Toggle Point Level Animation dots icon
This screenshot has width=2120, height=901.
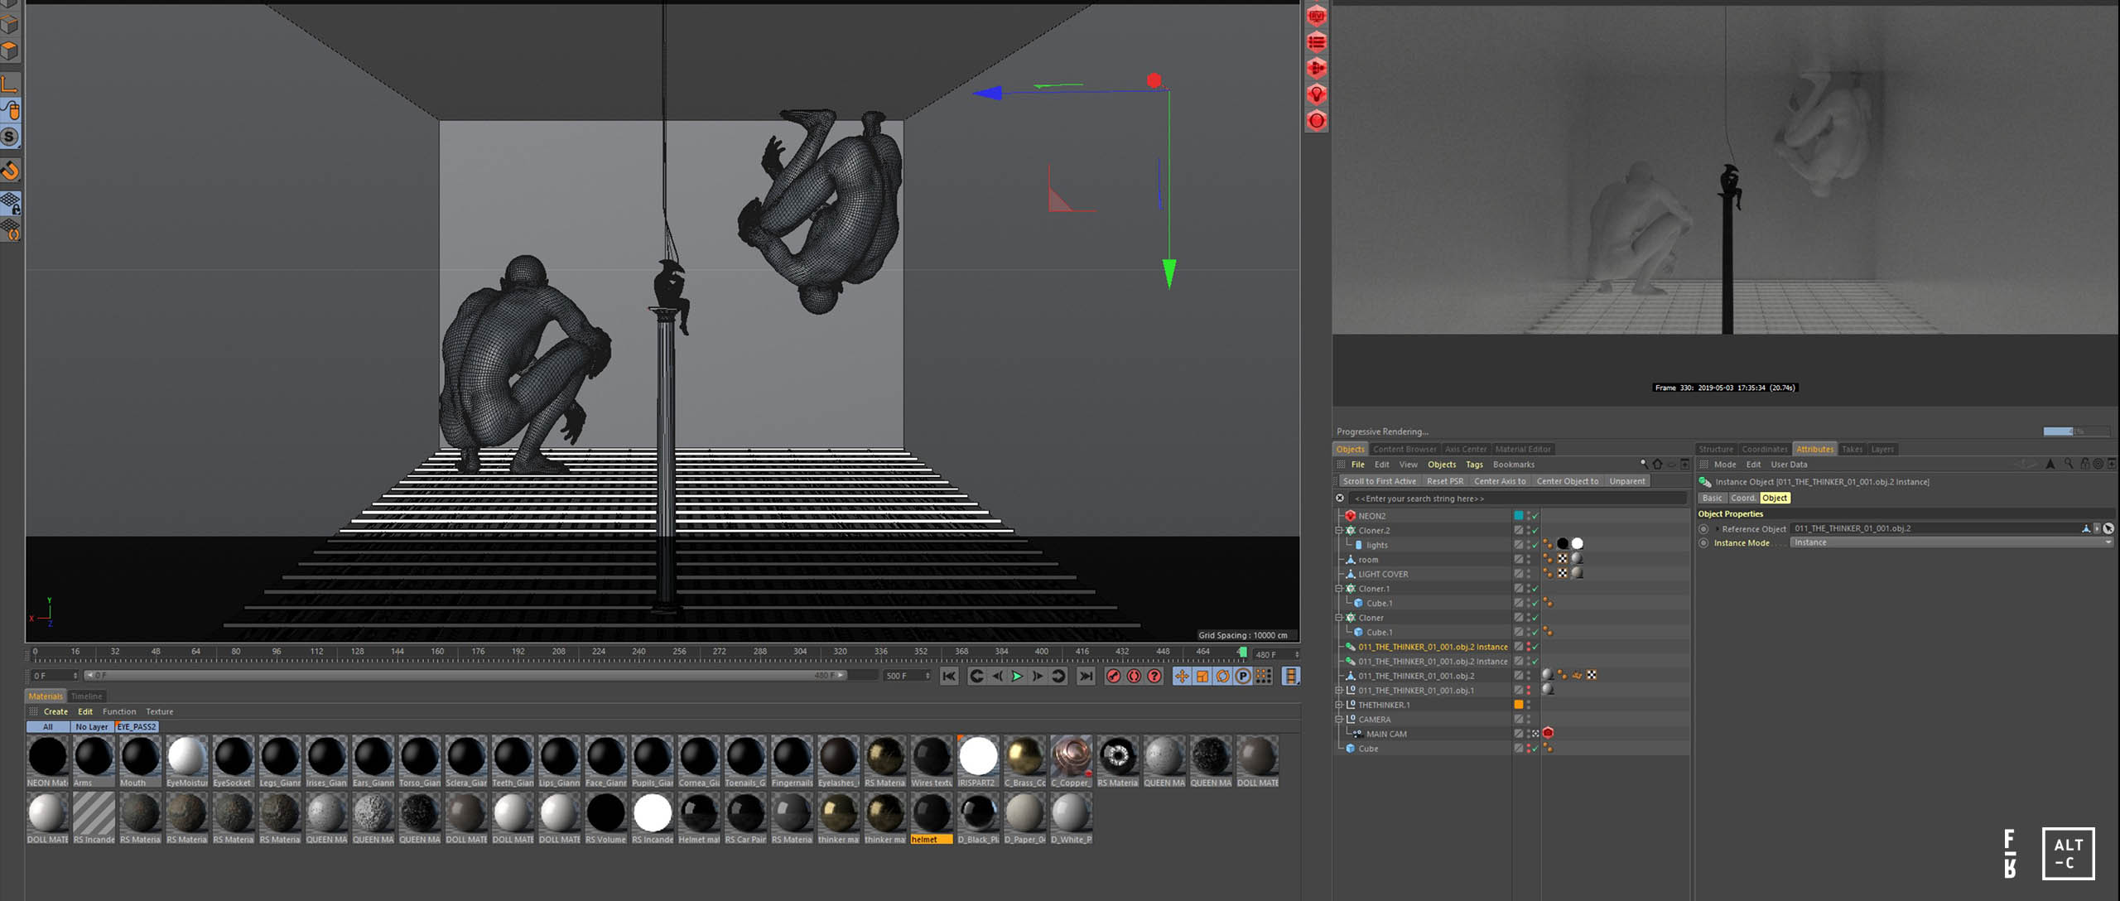[x=1264, y=677]
